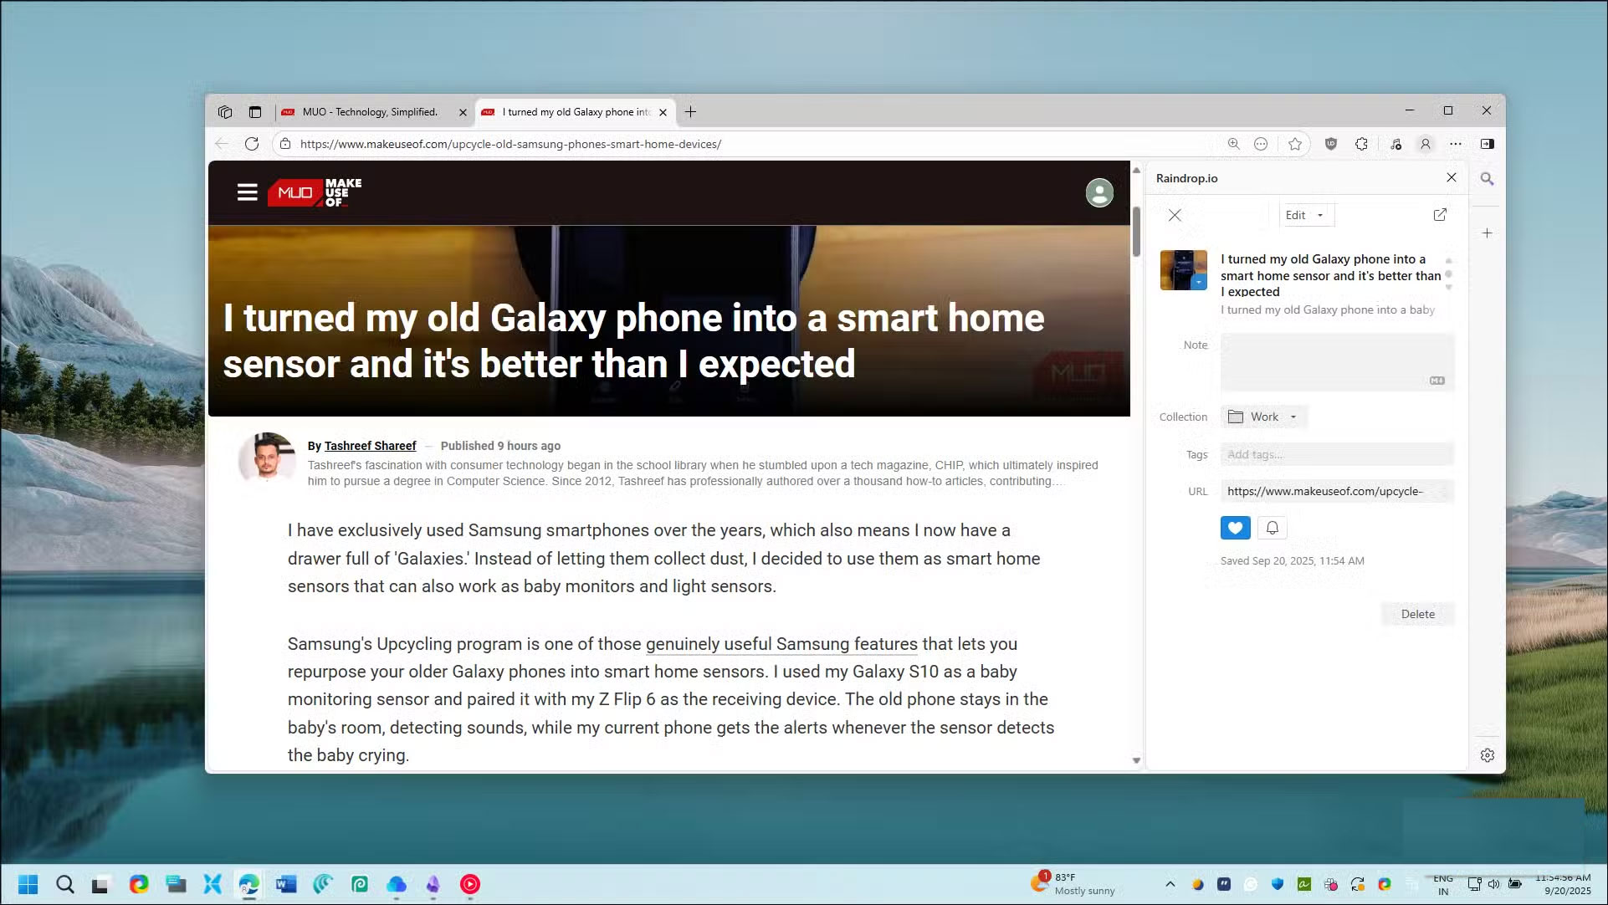Toggle the favorite heart on the saved bookmark
1608x905 pixels.
tap(1235, 528)
